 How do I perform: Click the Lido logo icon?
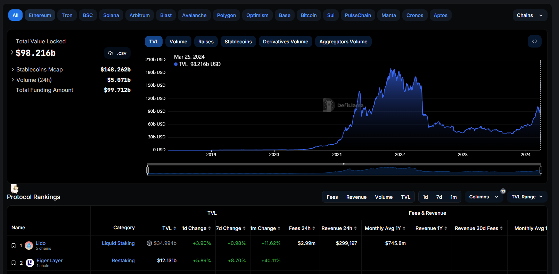(x=29, y=246)
